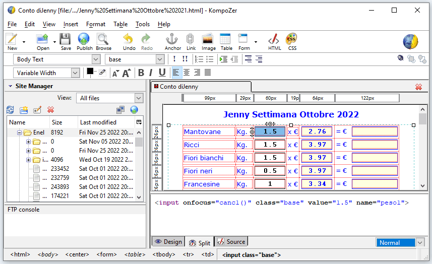The image size is (432, 264).
Task: Open the base class dropdown
Action: (160, 59)
